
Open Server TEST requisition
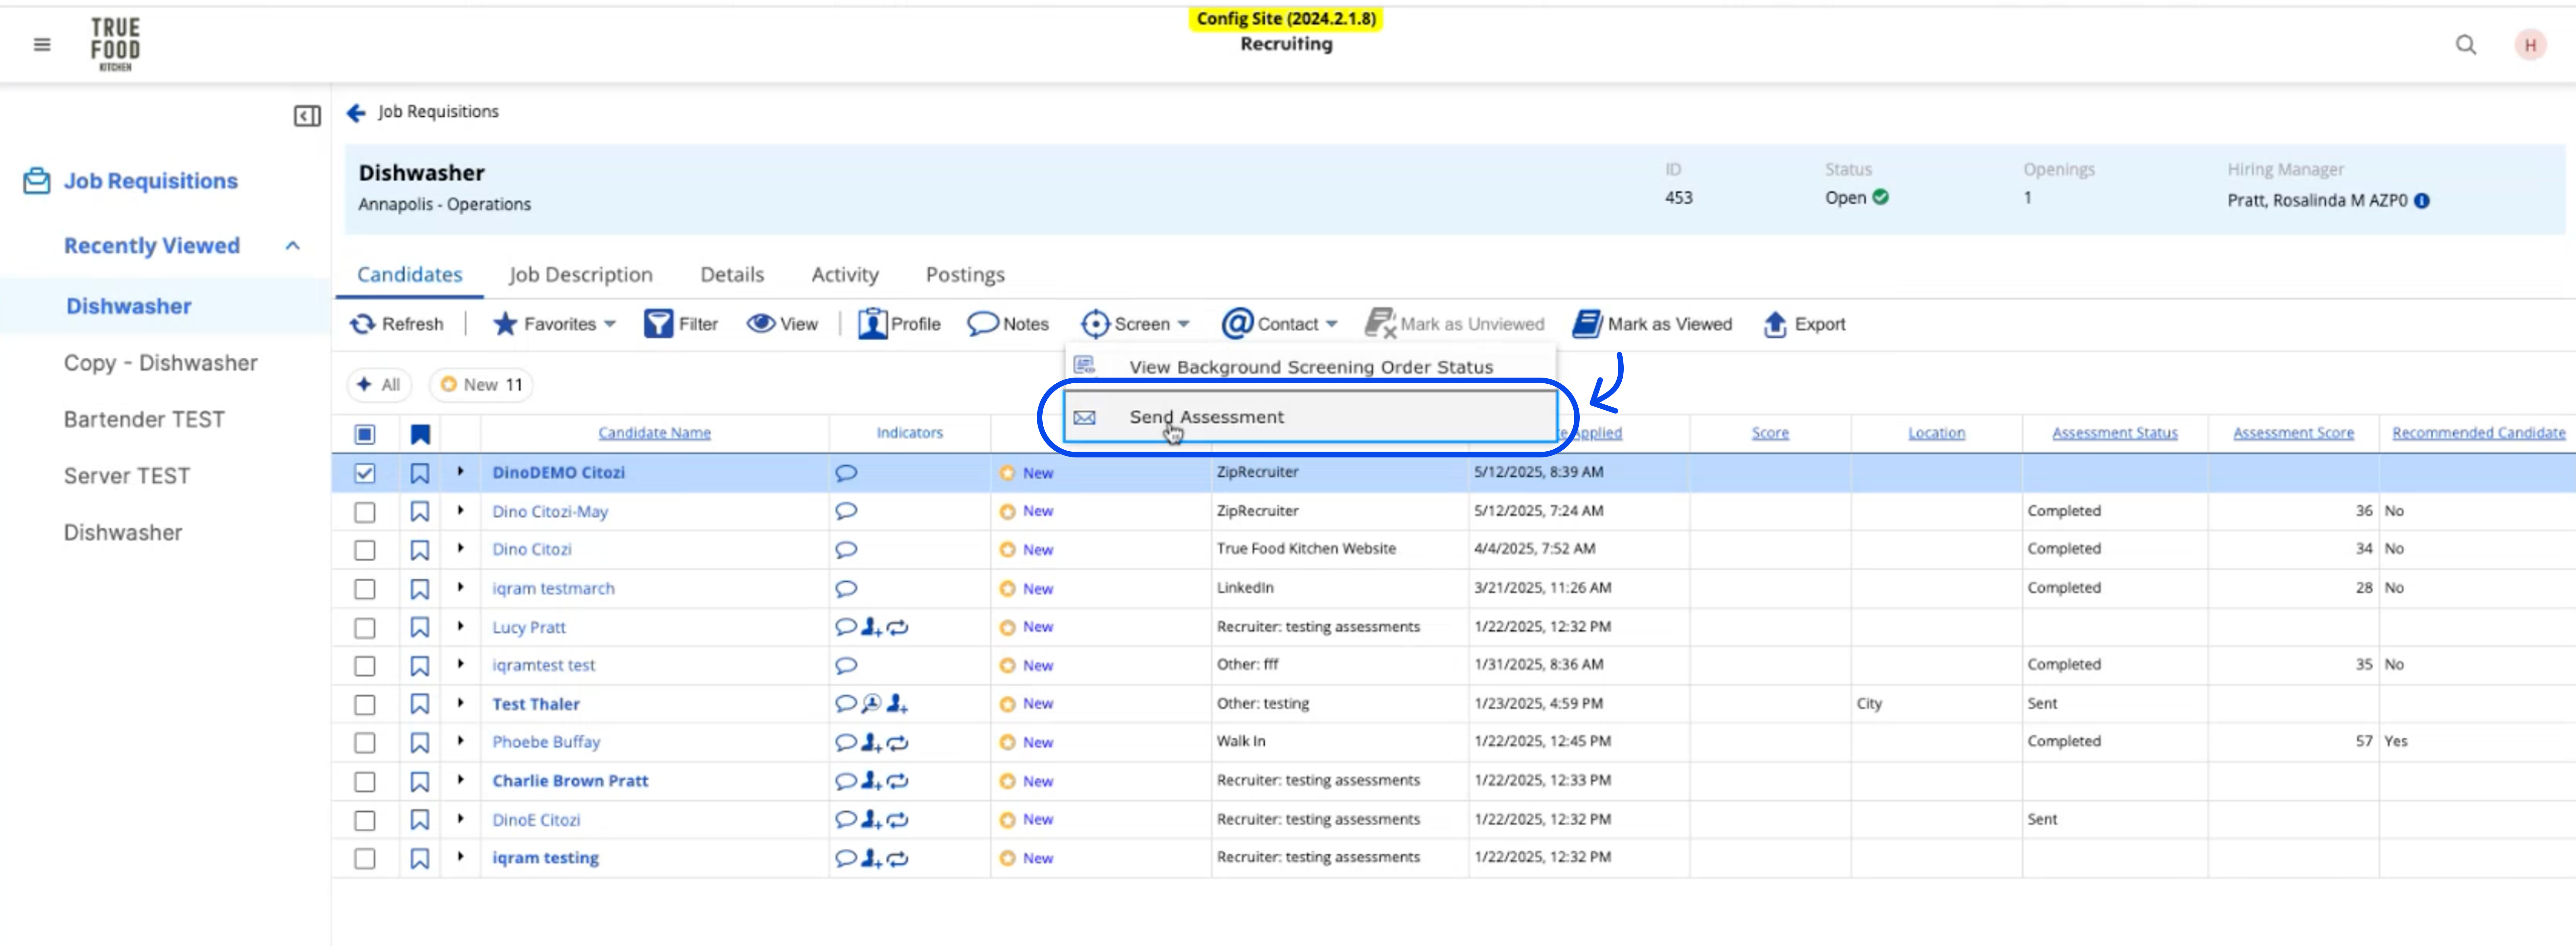coord(127,476)
